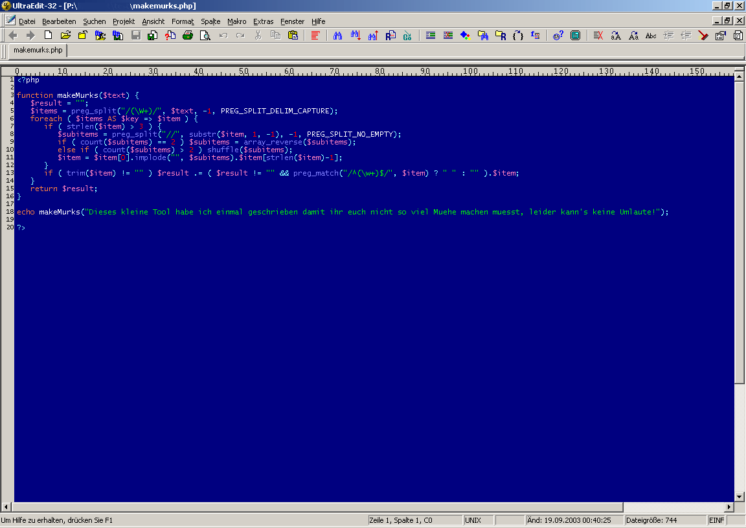Expand the Extras menu
The width and height of the screenshot is (746, 528).
(x=263, y=21)
